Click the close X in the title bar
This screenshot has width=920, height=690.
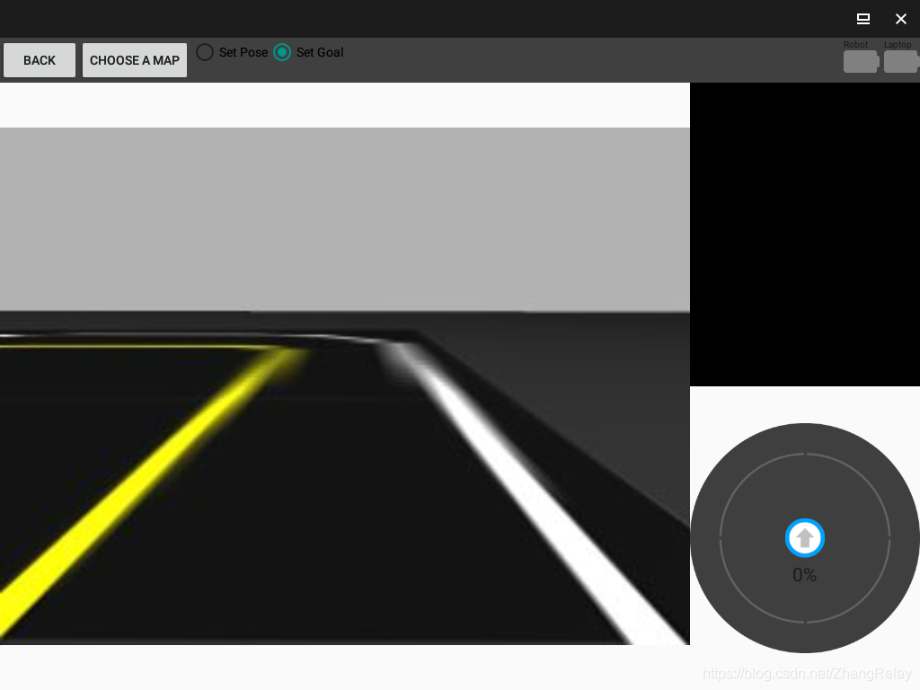901,19
